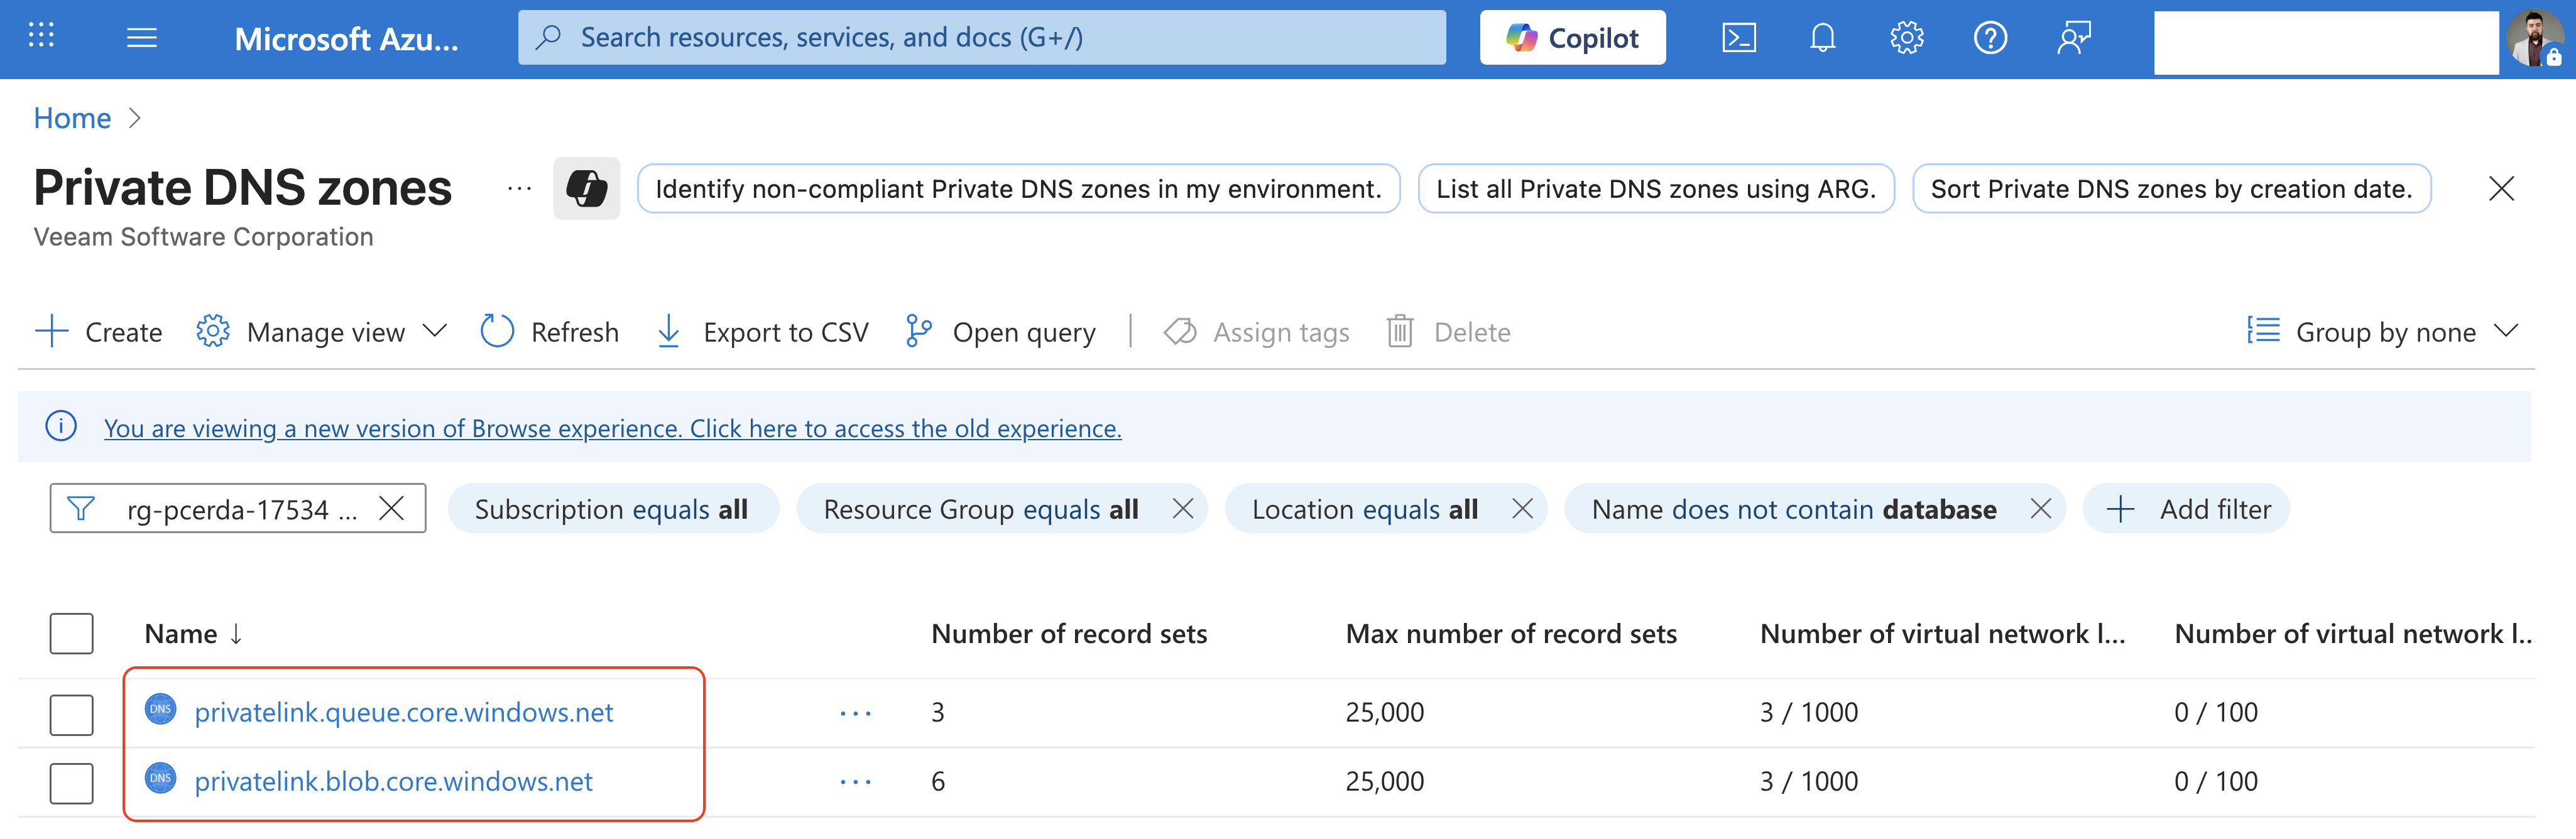
Task: Remove the Location equals all filter
Action: [x=1522, y=509]
